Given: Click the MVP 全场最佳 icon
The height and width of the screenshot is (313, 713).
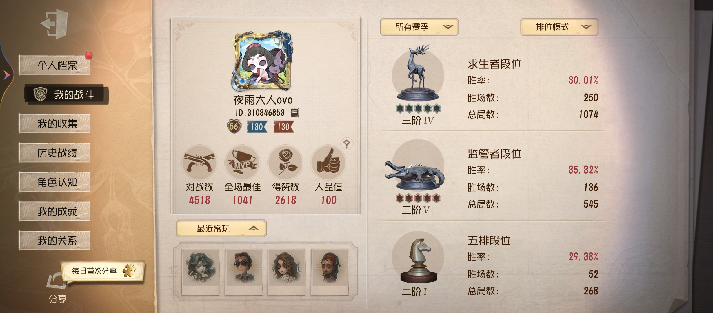Looking at the screenshot, I should pos(242,163).
